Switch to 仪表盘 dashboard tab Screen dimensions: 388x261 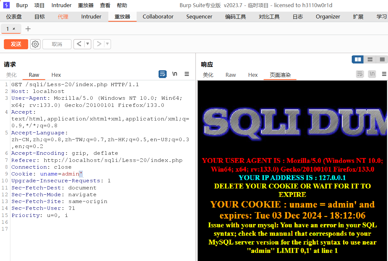click(14, 17)
